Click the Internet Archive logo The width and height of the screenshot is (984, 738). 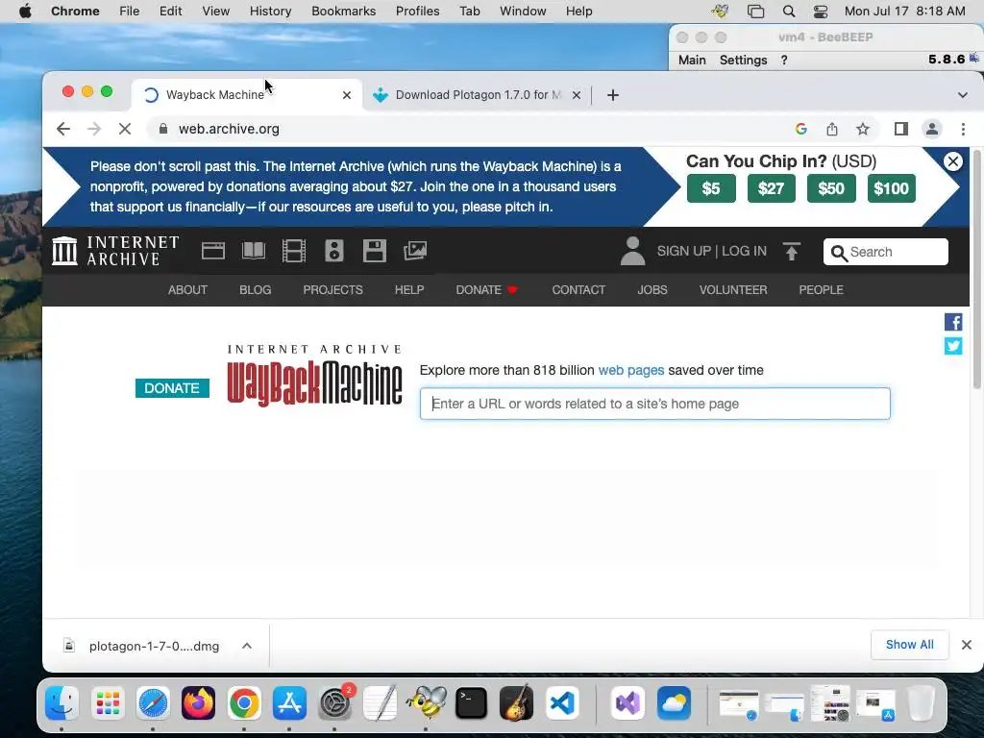115,251
